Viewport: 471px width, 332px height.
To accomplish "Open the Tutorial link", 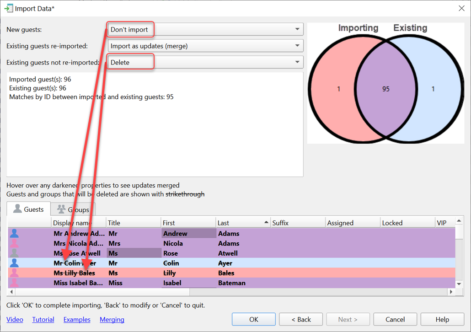I will (x=43, y=320).
